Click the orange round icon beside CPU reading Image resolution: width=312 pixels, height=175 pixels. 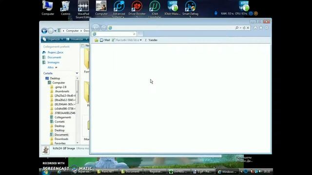256,14
